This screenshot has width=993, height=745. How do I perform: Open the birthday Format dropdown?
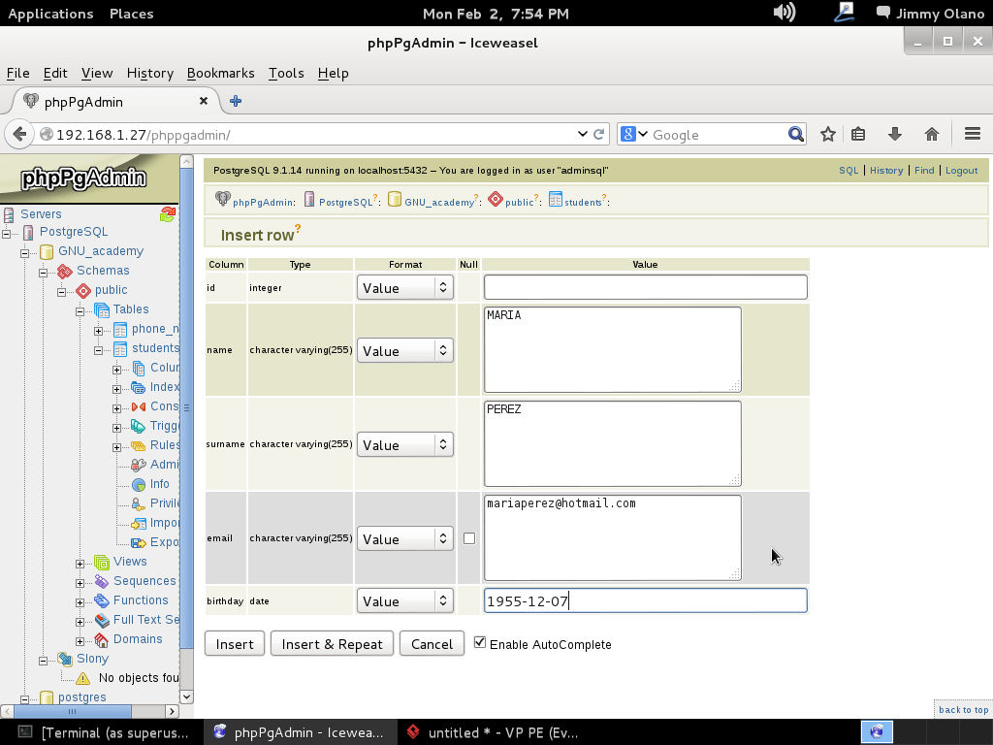click(x=404, y=600)
